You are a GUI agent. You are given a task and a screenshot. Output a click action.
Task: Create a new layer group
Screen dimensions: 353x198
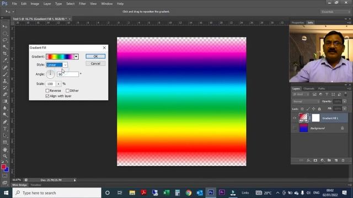coord(329,160)
